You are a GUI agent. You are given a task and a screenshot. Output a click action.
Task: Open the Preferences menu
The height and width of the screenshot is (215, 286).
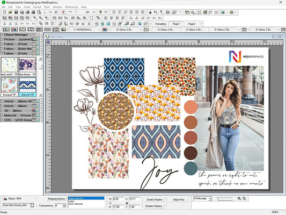(71, 7)
